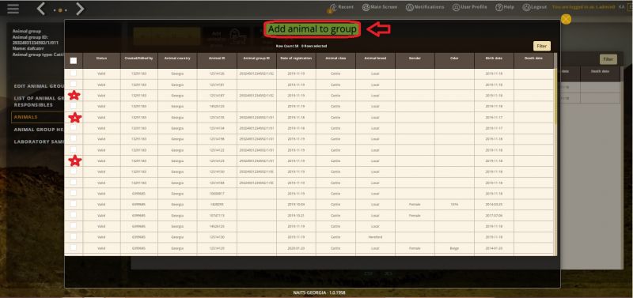Sort by the dialog's Death date column

point(533,61)
